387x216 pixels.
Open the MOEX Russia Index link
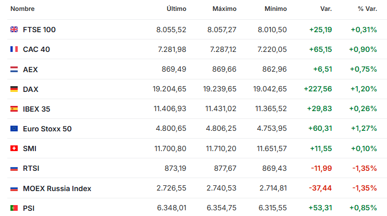57,188
